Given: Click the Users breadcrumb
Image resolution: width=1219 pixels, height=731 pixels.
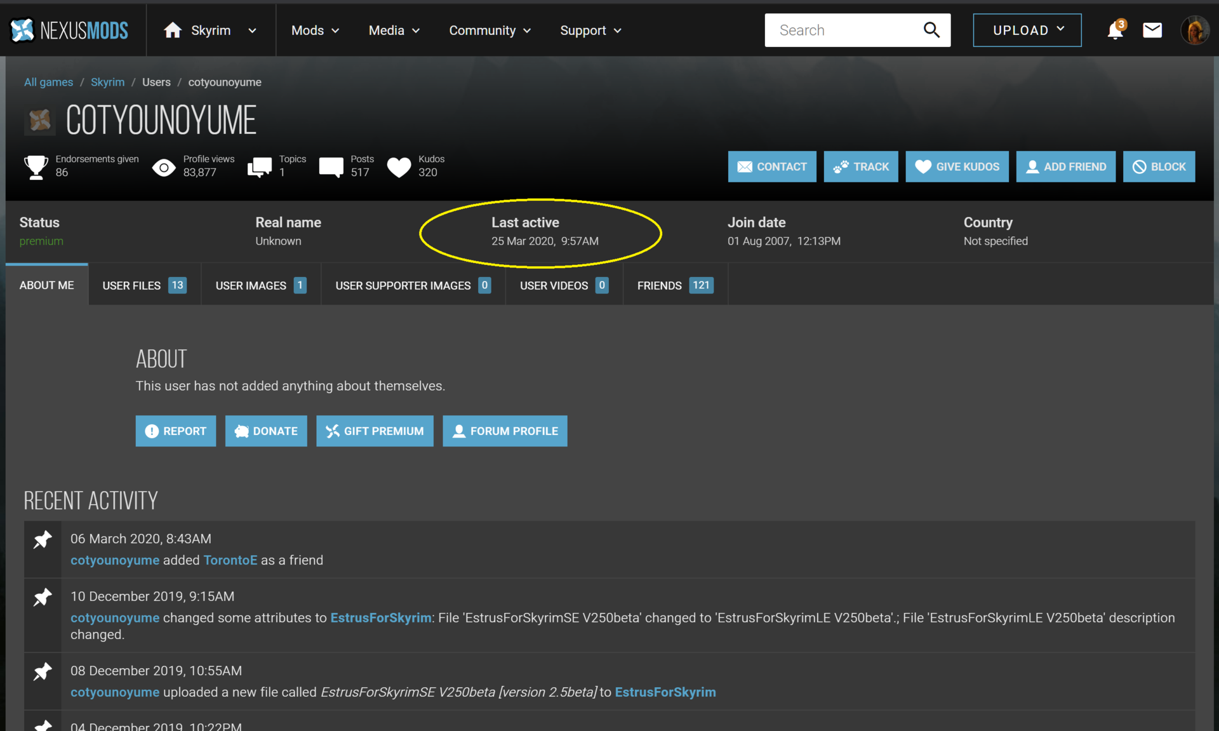Looking at the screenshot, I should 156,82.
